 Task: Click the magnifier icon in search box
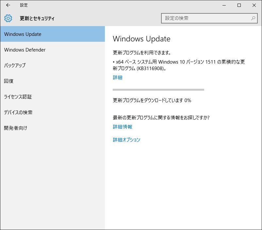click(x=253, y=18)
